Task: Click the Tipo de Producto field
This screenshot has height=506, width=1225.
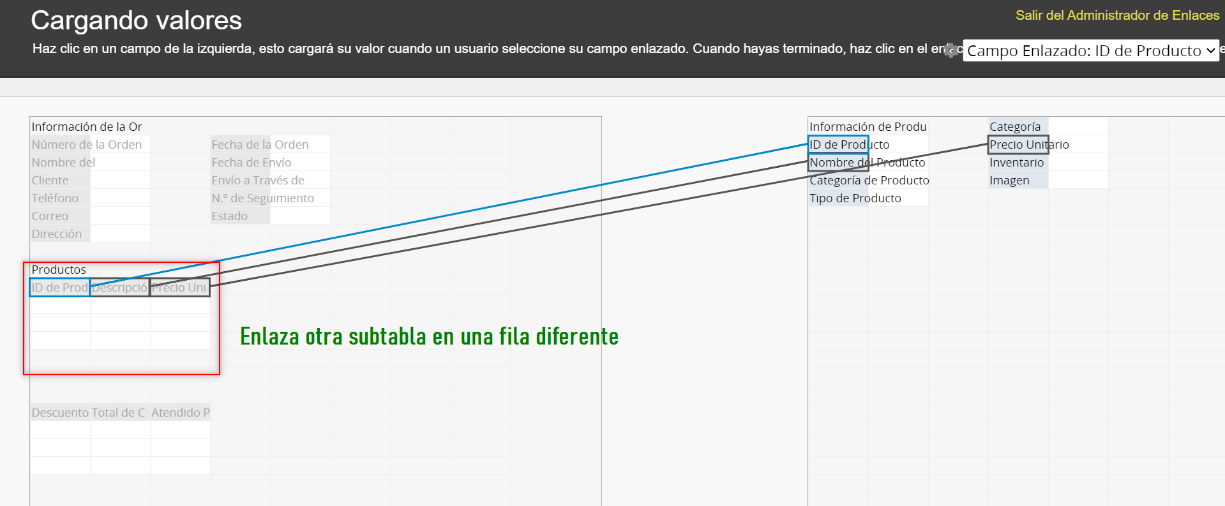Action: coord(855,198)
